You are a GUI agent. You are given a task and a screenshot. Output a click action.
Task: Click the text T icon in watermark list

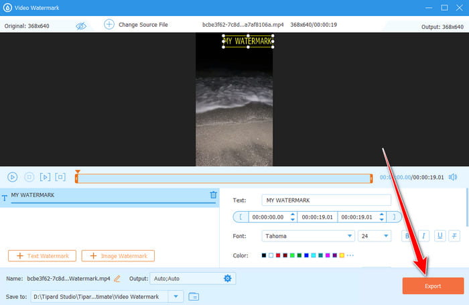(5, 198)
